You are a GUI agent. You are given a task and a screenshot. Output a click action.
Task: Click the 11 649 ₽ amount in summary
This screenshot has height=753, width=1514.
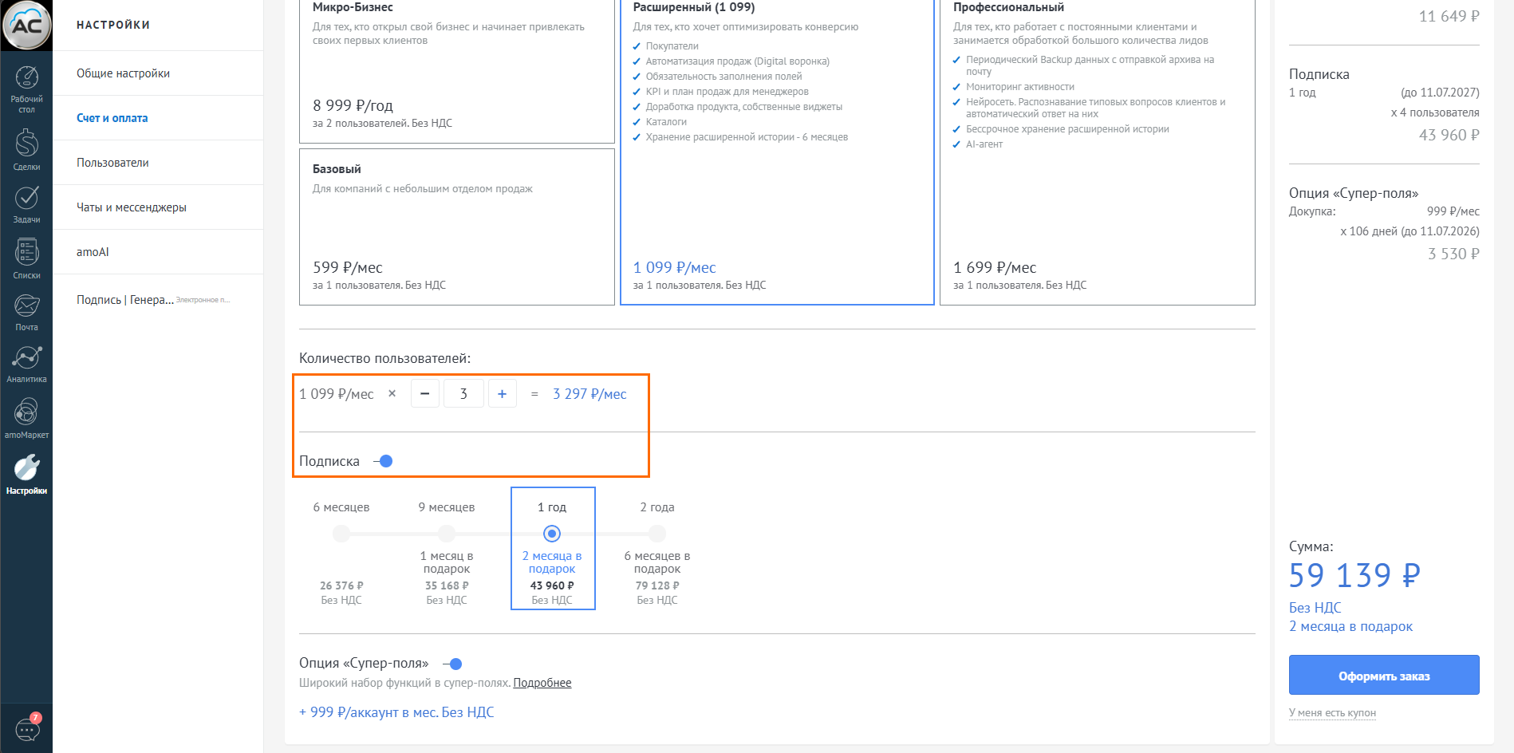(1449, 16)
